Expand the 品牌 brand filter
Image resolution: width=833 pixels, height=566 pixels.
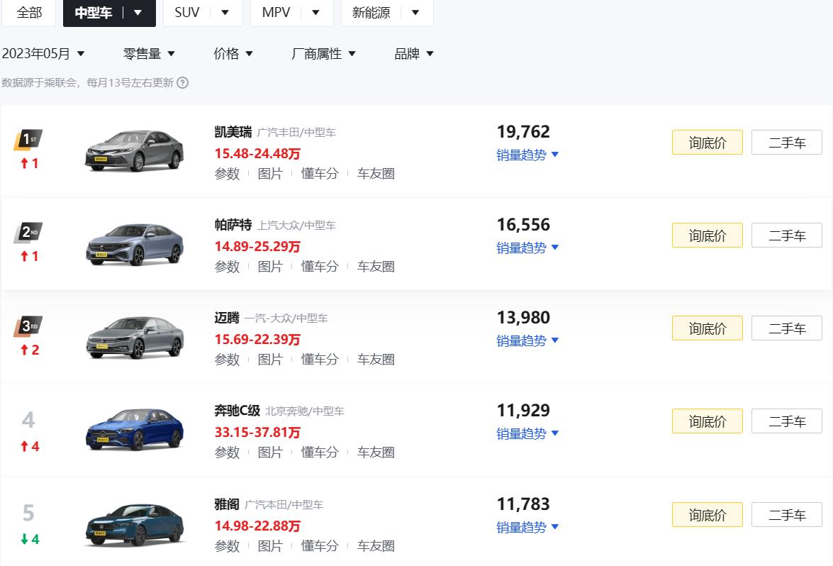point(414,54)
